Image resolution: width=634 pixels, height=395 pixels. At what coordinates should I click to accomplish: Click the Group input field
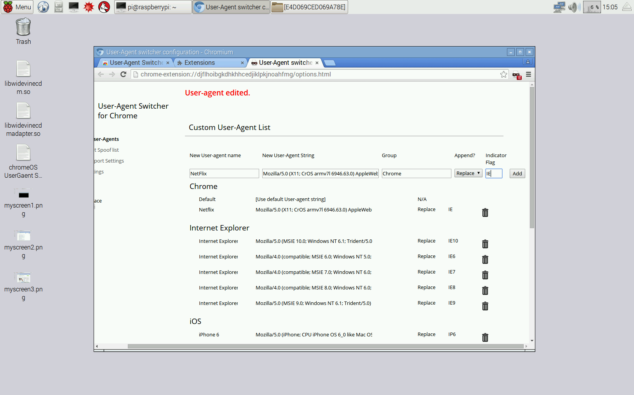416,173
